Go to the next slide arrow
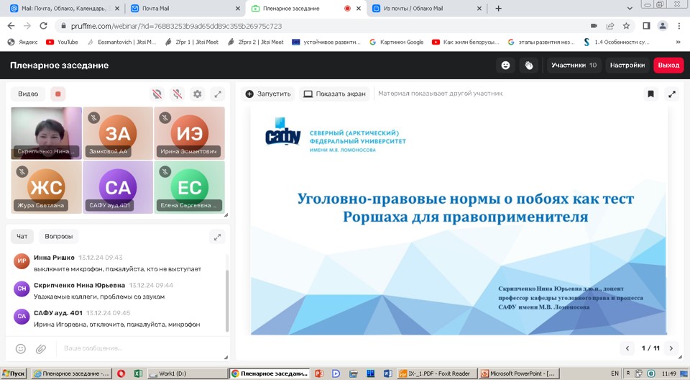The image size is (690, 380). (x=671, y=348)
